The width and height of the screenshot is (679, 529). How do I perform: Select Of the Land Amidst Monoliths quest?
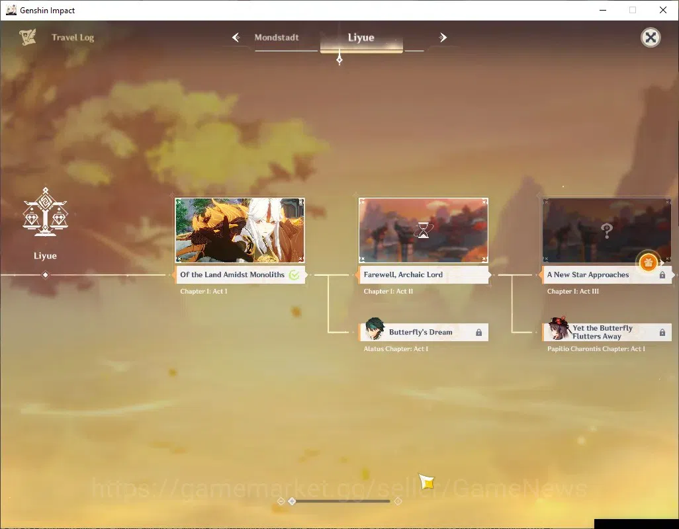[x=240, y=274]
